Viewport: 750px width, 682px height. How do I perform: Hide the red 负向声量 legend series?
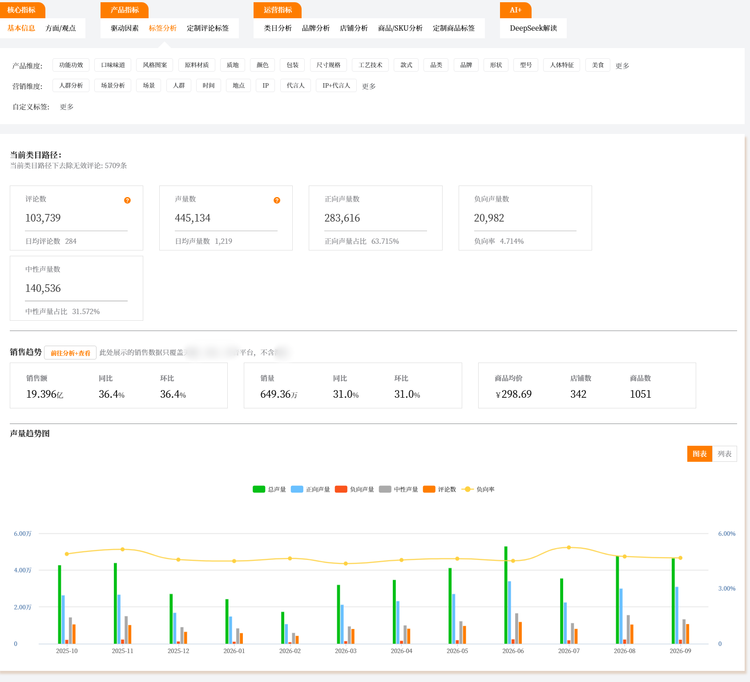click(x=355, y=489)
